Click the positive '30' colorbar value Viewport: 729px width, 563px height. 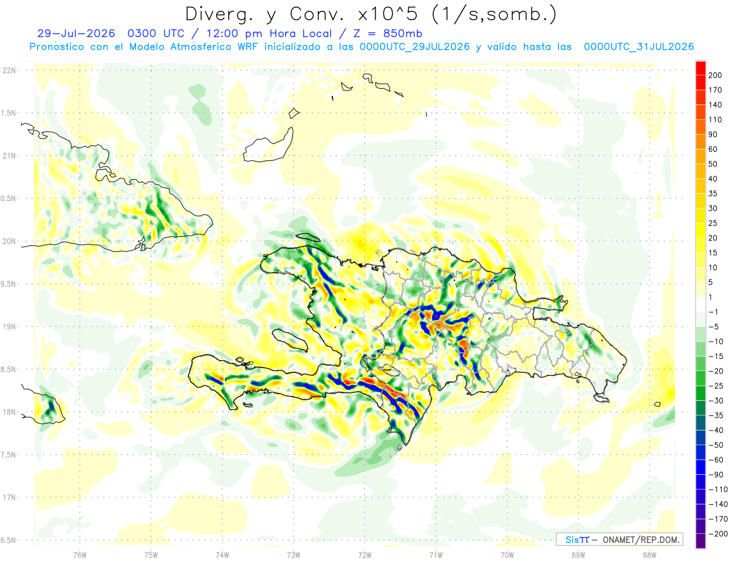[714, 208]
